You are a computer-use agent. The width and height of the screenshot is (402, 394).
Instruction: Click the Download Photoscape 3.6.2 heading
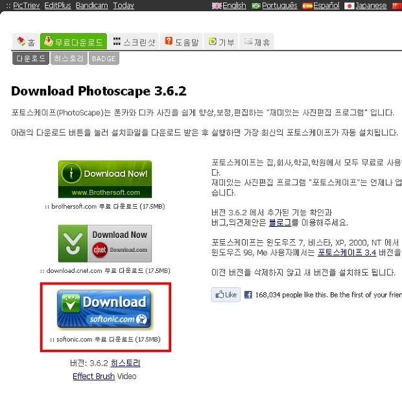[99, 91]
